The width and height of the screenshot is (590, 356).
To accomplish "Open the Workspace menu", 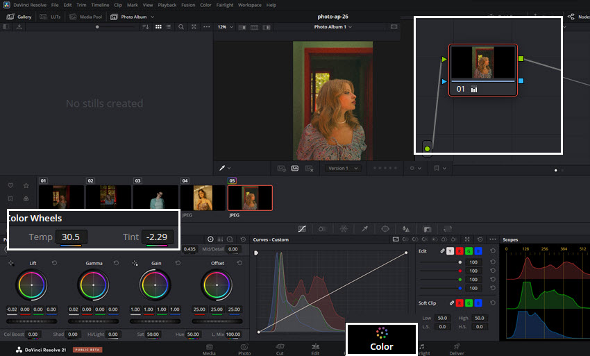I will coord(249,5).
